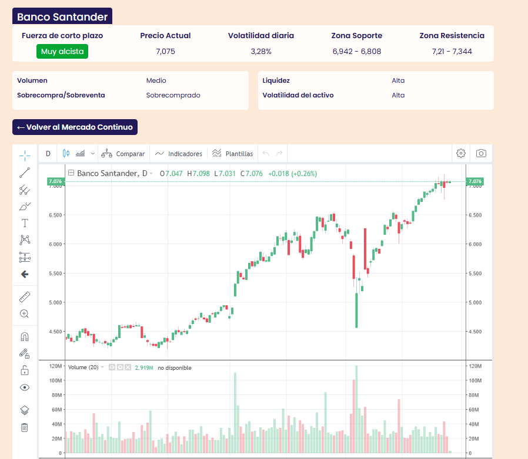Open the D timeframe interval dropdown
The image size is (528, 459).
point(48,154)
